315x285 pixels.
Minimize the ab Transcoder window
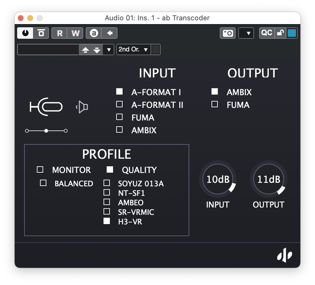coord(30,18)
